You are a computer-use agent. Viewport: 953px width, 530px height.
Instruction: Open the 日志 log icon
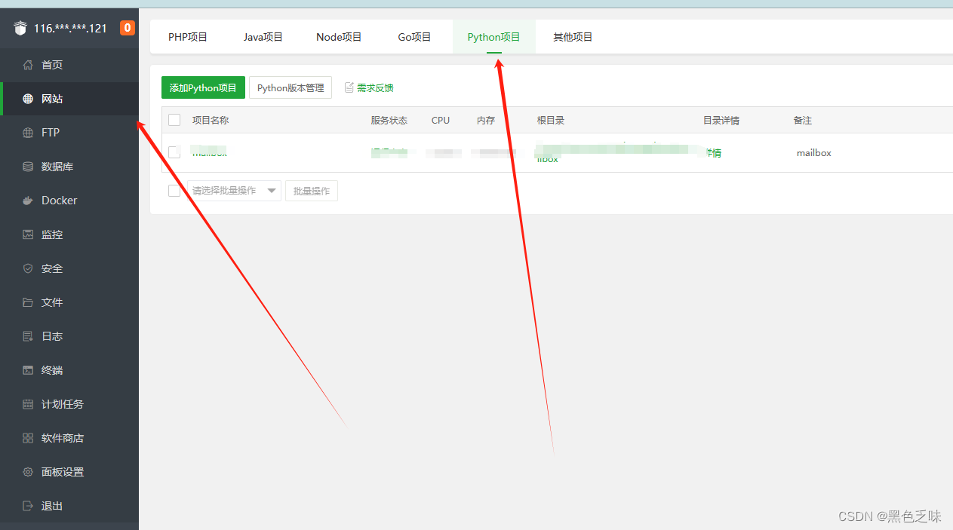click(x=28, y=336)
